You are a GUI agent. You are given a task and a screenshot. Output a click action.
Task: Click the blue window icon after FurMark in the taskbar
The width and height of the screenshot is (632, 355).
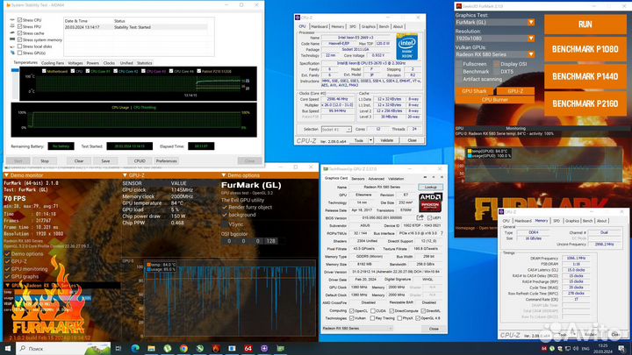[232, 348]
